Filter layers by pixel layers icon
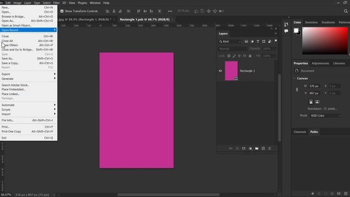Screen dimensions: 350x197 tap(246, 42)
